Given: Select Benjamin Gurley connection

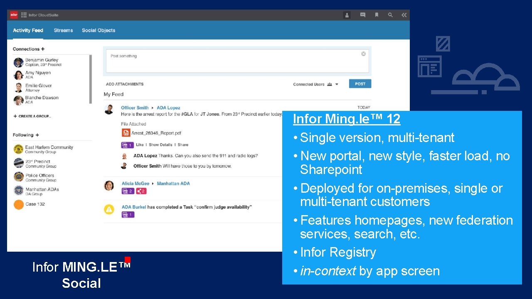Looking at the screenshot, I should click(x=43, y=62).
